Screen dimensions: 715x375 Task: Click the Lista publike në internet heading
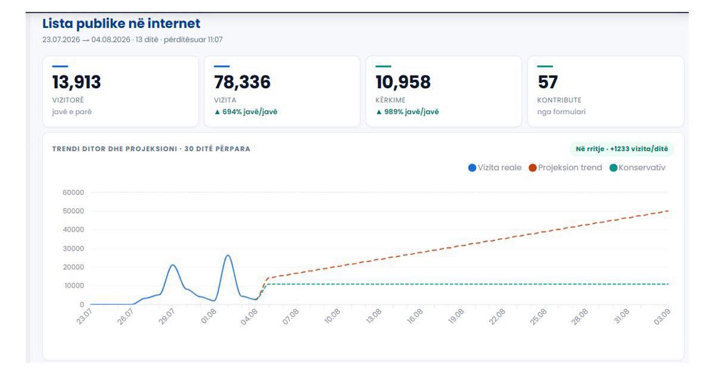[122, 23]
